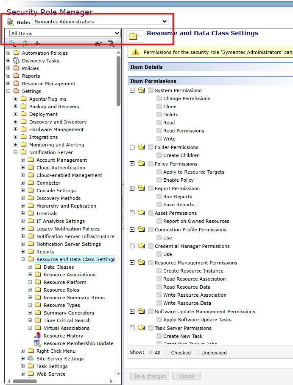Select the Show Unchecked radio button
This screenshot has width=293, height=385.
[197, 353]
